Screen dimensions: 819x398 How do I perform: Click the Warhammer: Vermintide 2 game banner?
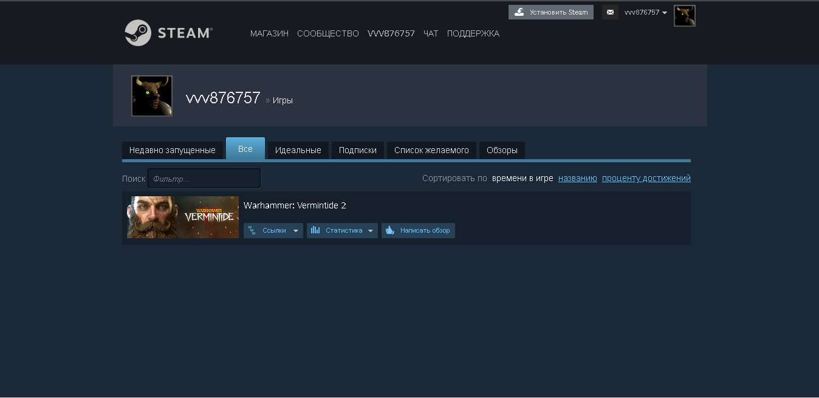pos(183,217)
